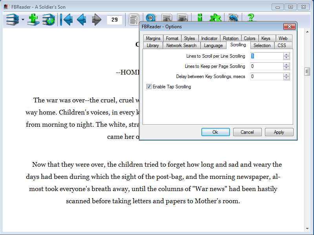Image resolution: width=314 pixels, height=235 pixels.
Task: Increase Delay between Key Scrollings value
Action: point(287,75)
